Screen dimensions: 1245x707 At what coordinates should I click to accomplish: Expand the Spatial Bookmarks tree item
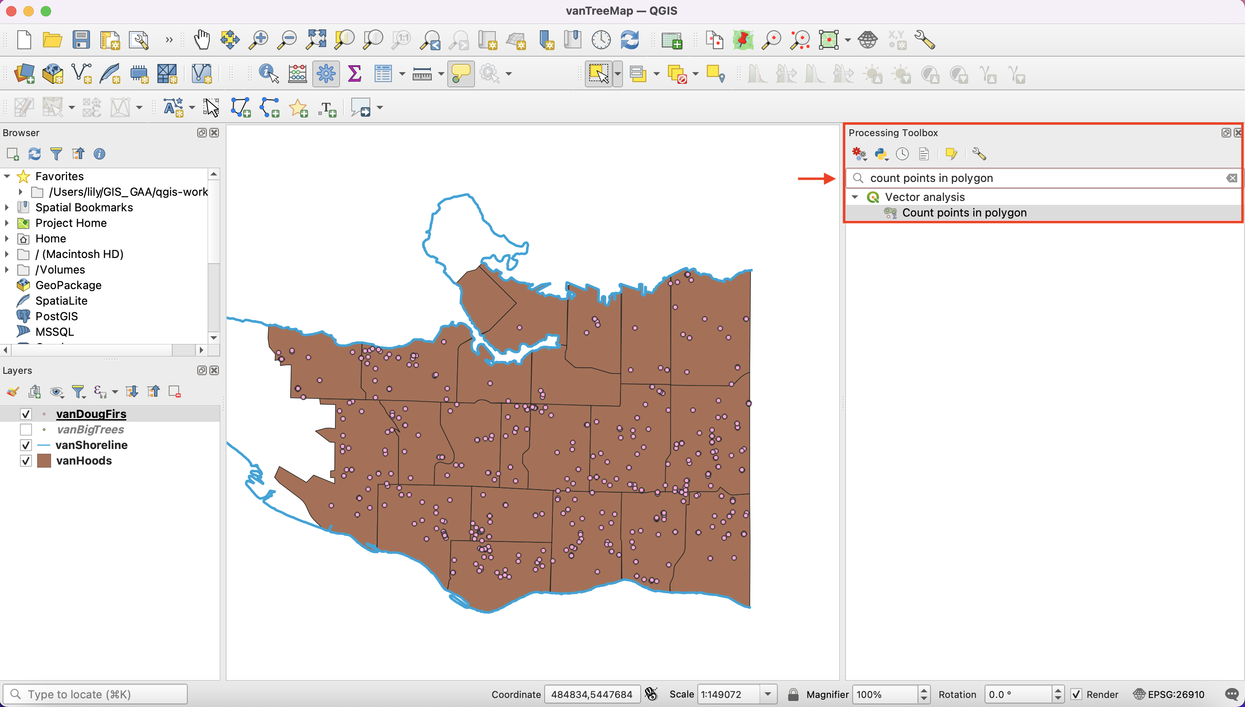(7, 207)
